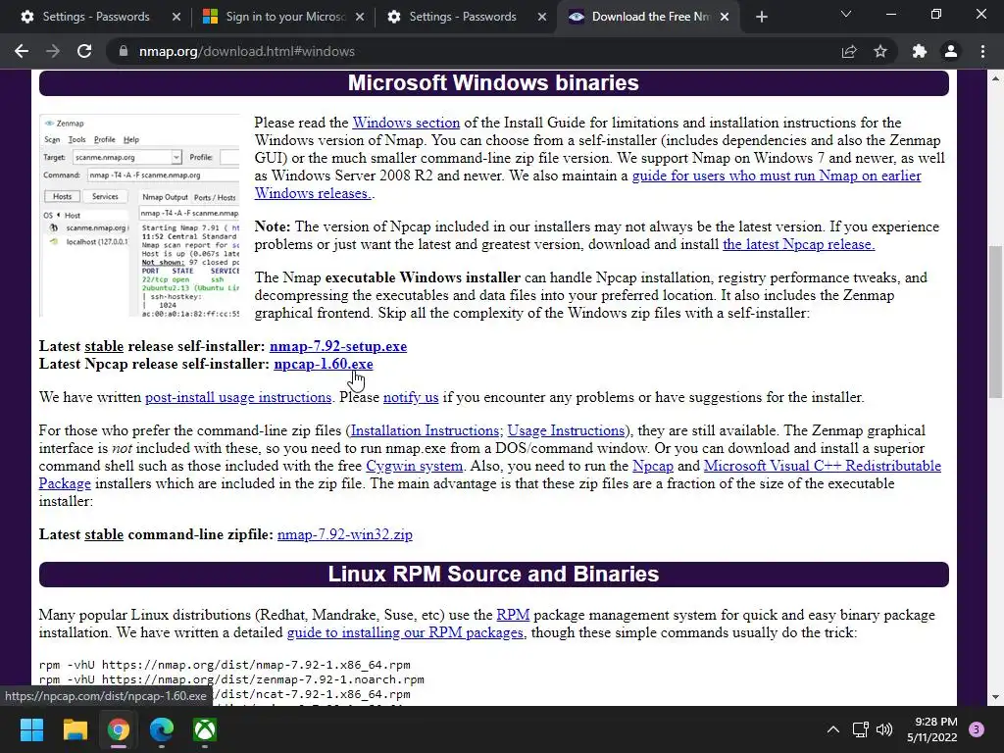Open the clock showing 9:28 PM

click(x=931, y=729)
